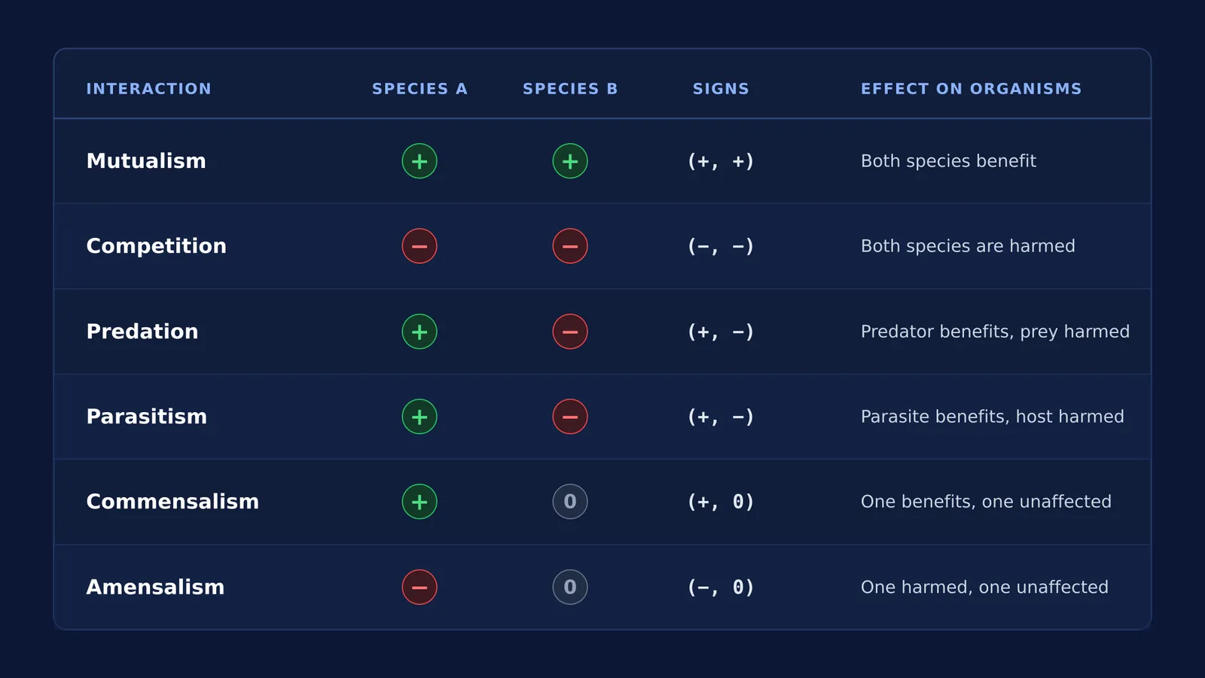
Task: Click the Predation Species B minus icon
Action: (570, 331)
